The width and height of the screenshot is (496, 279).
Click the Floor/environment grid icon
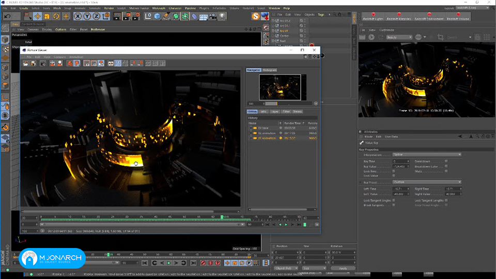coord(204,16)
